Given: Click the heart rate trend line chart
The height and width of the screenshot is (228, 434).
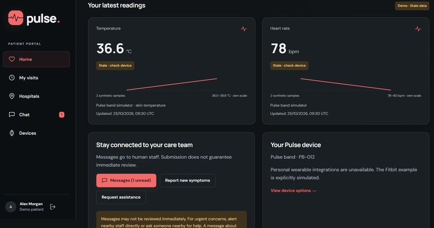Looking at the screenshot, I should click(346, 84).
